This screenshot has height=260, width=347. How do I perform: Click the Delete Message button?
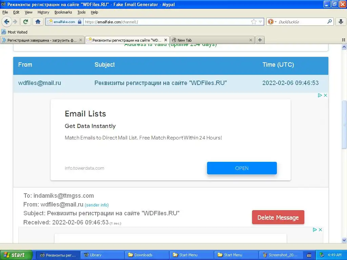pyautogui.click(x=278, y=217)
